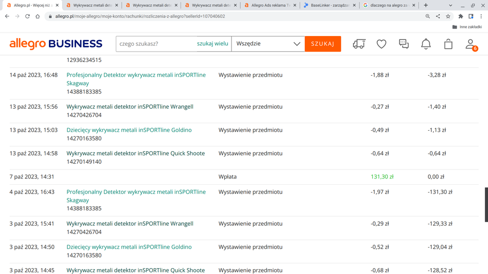Select date 14 paź 2023, 16:48

coord(34,75)
